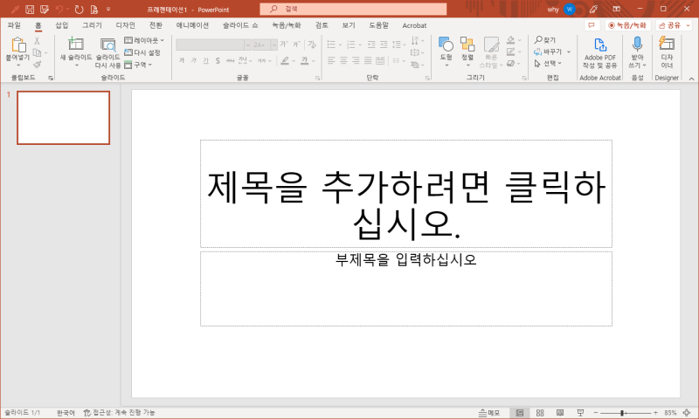Click the Comments speech bubble icon
Image resolution: width=699 pixels, height=419 pixels.
(x=592, y=25)
